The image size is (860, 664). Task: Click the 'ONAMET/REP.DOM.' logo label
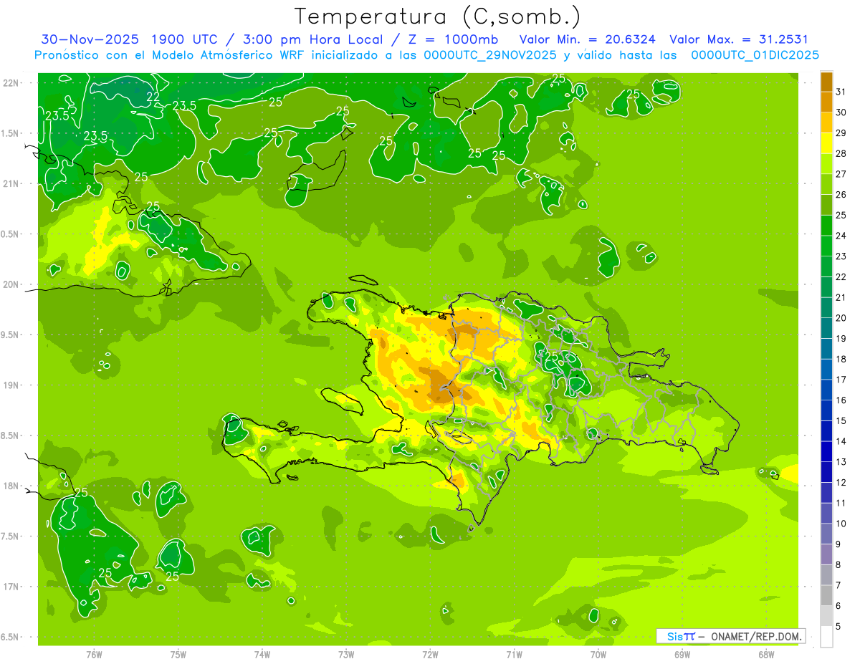point(756,636)
